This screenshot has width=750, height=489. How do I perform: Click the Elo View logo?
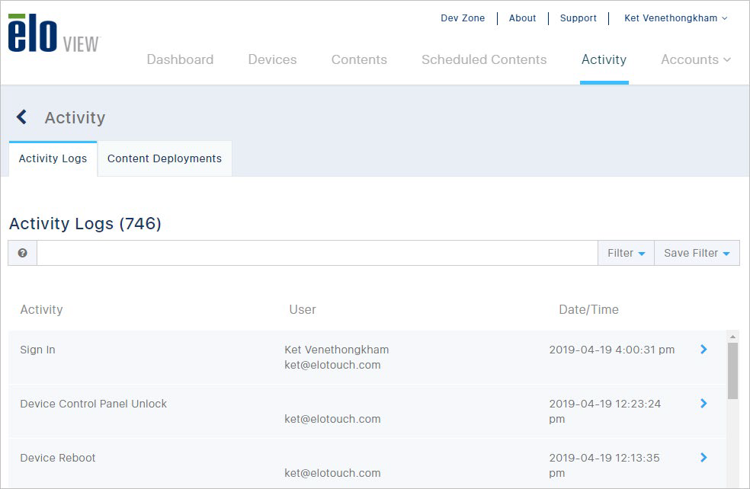[53, 33]
